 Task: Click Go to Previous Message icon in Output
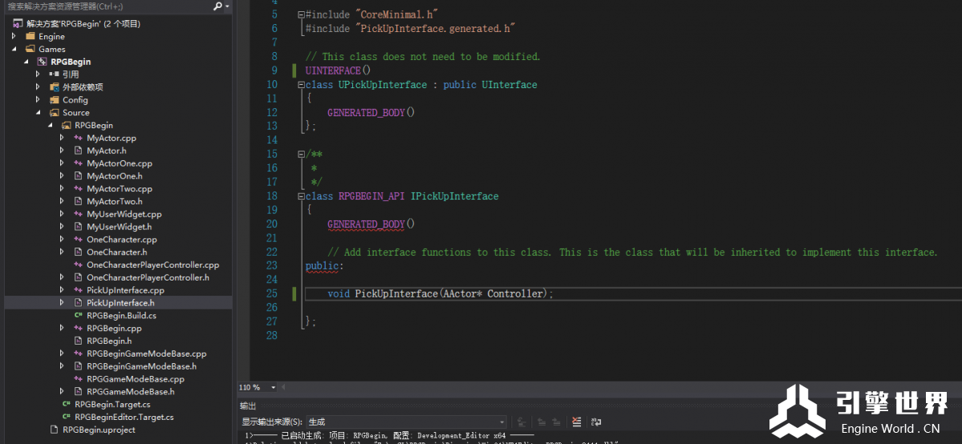(x=542, y=422)
